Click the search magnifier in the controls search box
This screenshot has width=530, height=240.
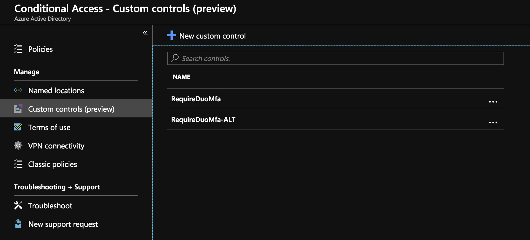tap(174, 58)
